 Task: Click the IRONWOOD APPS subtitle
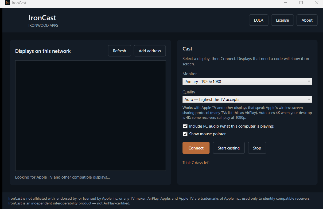coord(43,25)
